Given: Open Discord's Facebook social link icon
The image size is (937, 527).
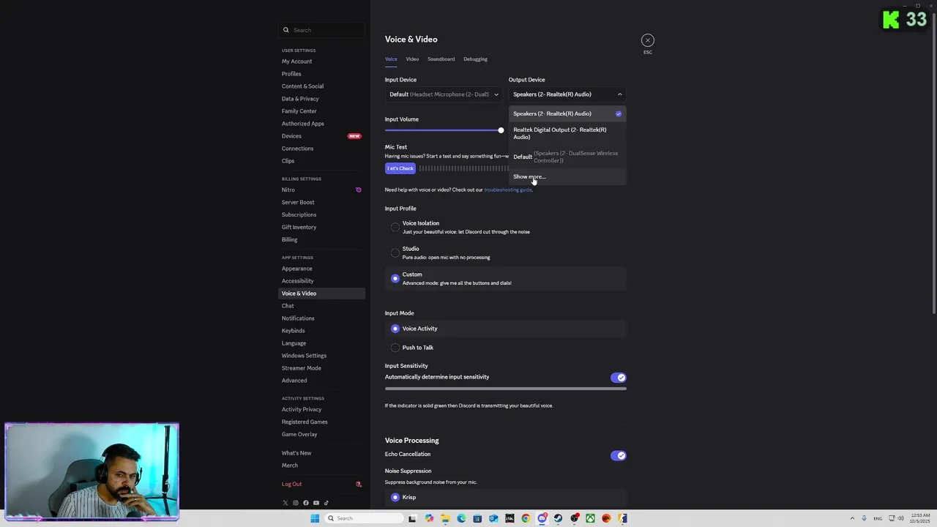Looking at the screenshot, I should [x=306, y=503].
